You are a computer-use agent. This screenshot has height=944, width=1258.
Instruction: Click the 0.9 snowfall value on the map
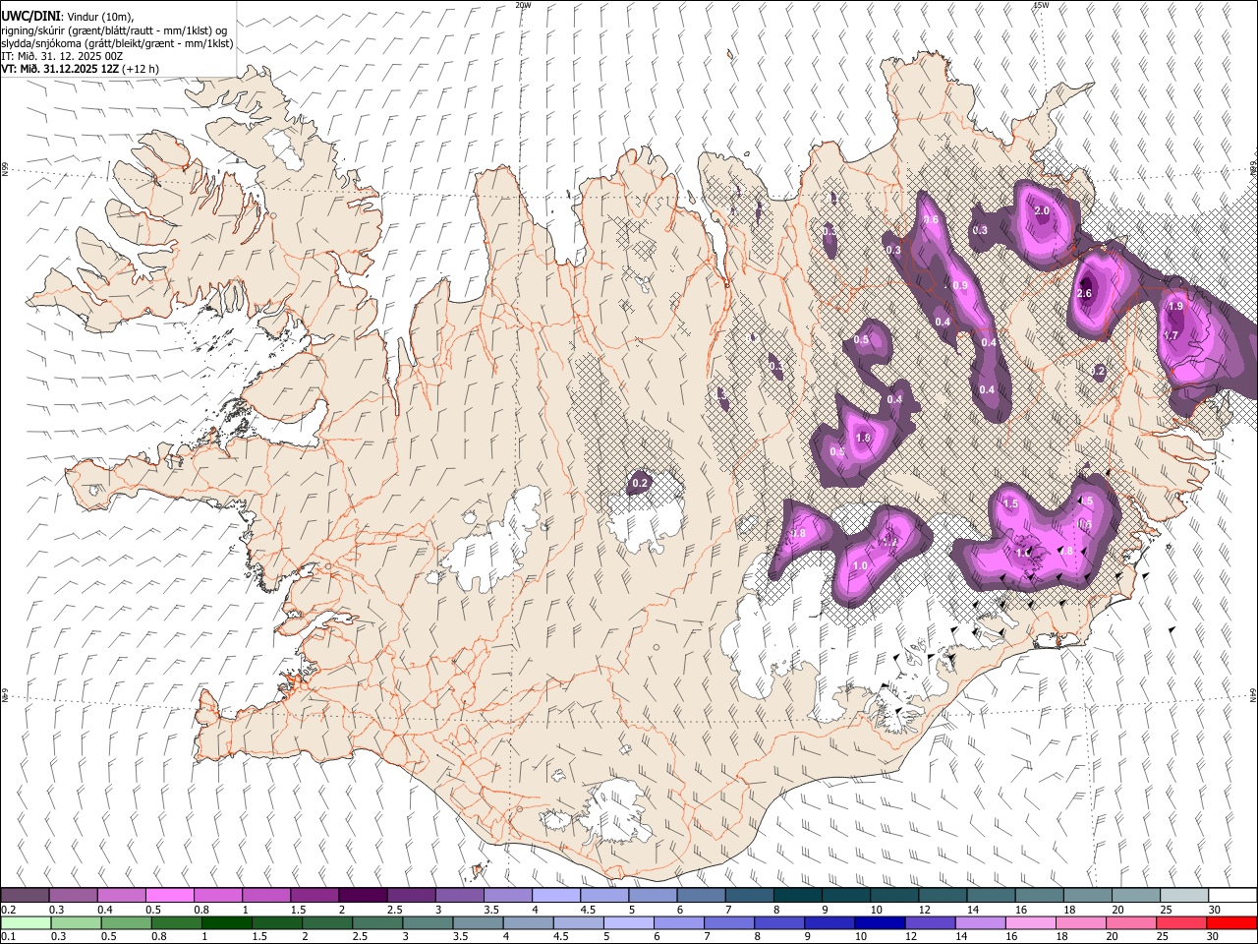pyautogui.click(x=960, y=285)
